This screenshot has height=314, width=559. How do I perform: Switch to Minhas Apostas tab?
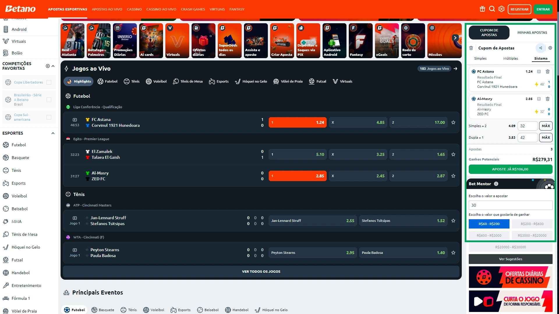tap(532, 33)
